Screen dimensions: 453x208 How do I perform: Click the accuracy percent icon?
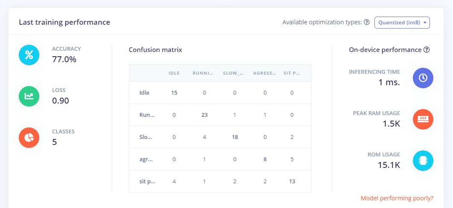(x=29, y=55)
